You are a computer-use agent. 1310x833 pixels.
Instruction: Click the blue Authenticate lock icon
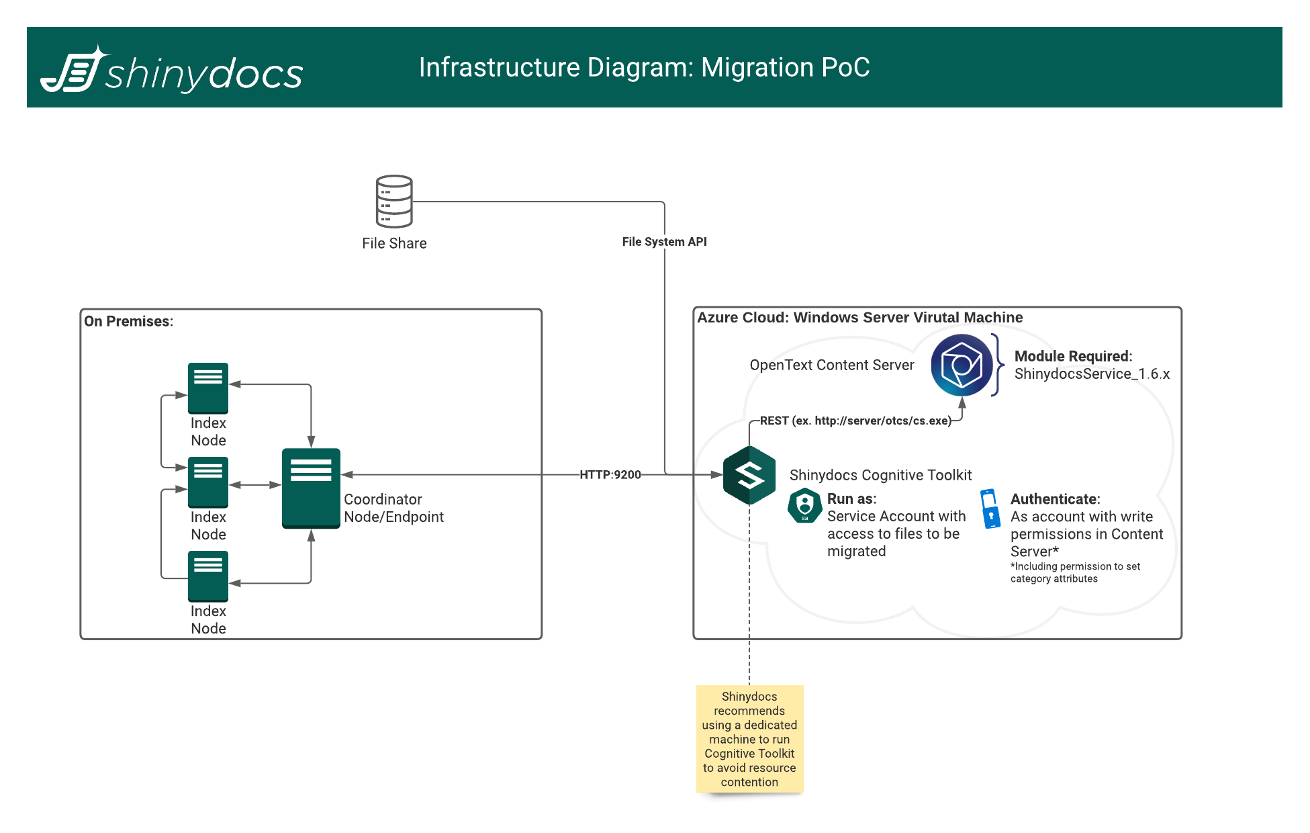click(990, 509)
